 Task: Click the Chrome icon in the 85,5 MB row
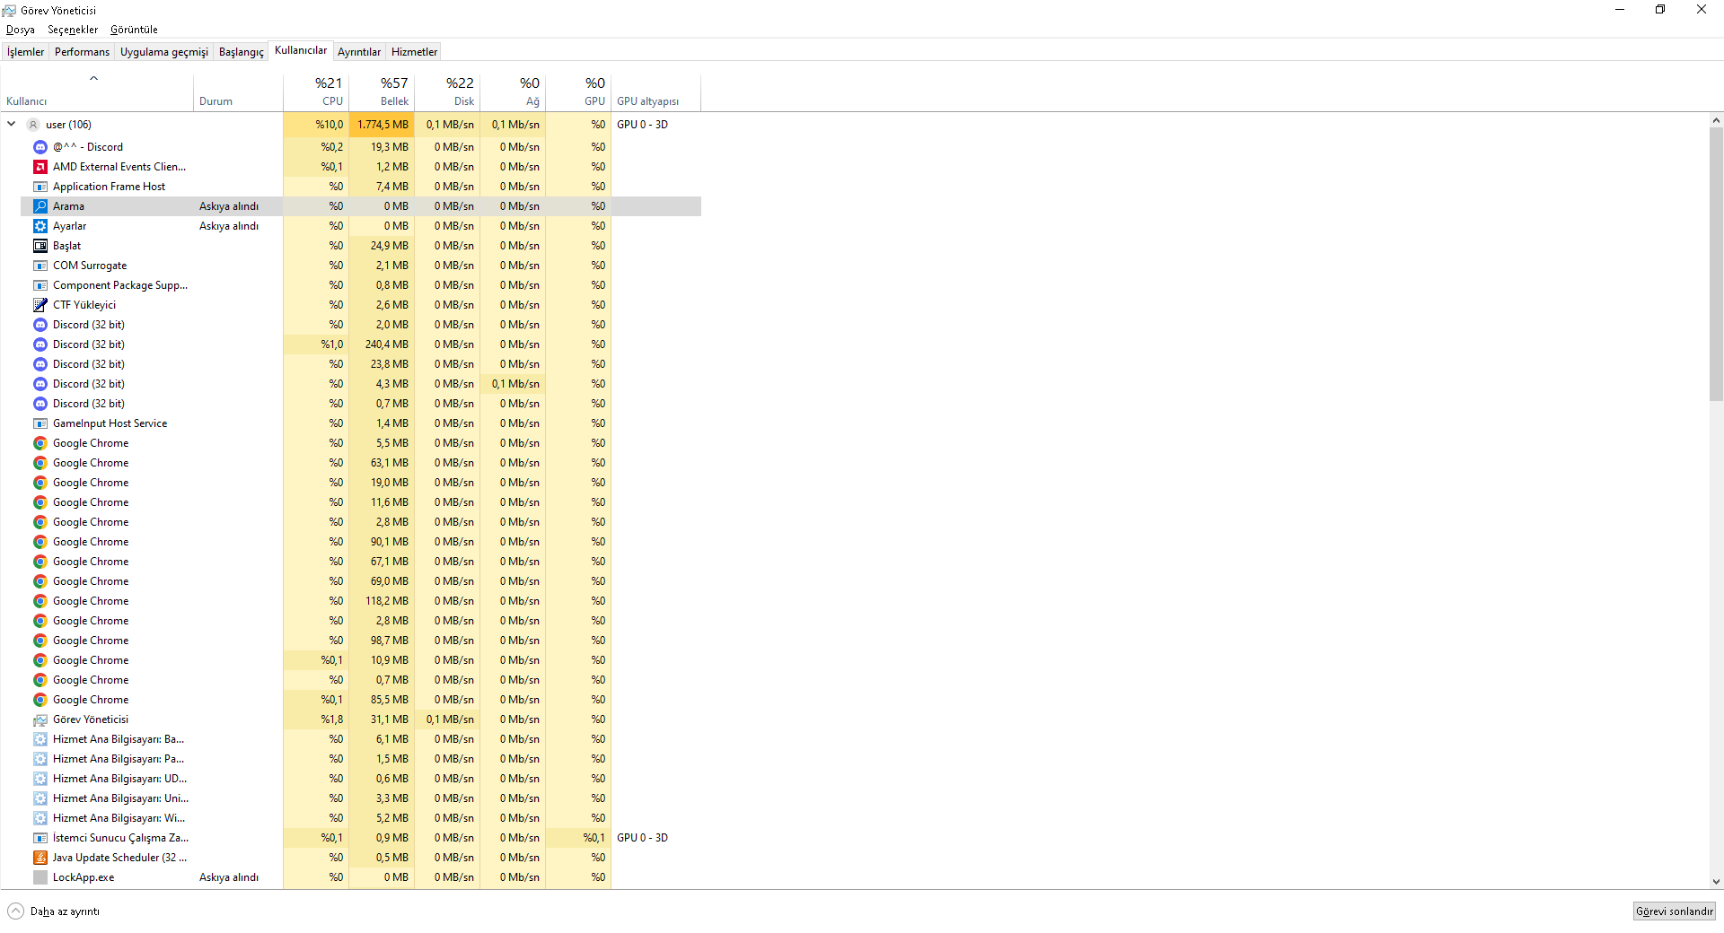40,700
